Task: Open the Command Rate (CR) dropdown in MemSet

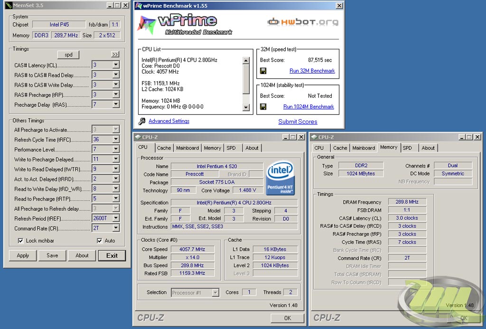Action: 116,228
